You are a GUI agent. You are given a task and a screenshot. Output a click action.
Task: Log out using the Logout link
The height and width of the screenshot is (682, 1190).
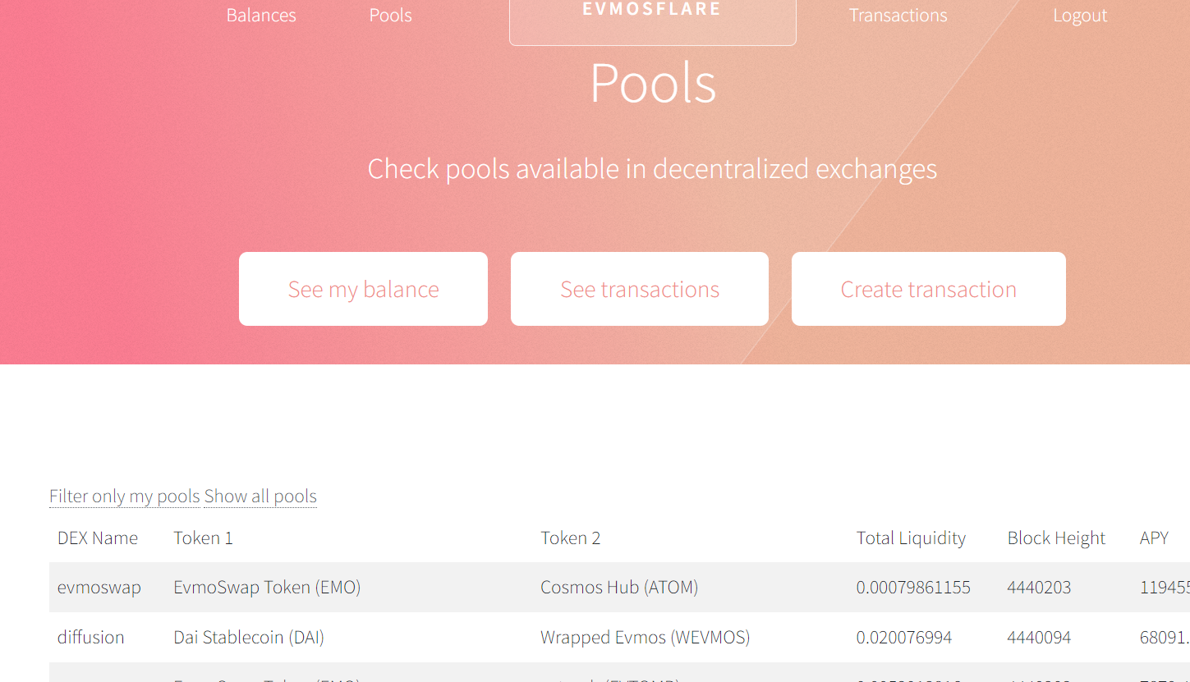tap(1080, 16)
